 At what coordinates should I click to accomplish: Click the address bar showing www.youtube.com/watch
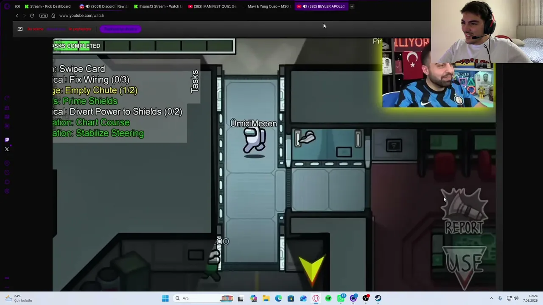coord(81,16)
